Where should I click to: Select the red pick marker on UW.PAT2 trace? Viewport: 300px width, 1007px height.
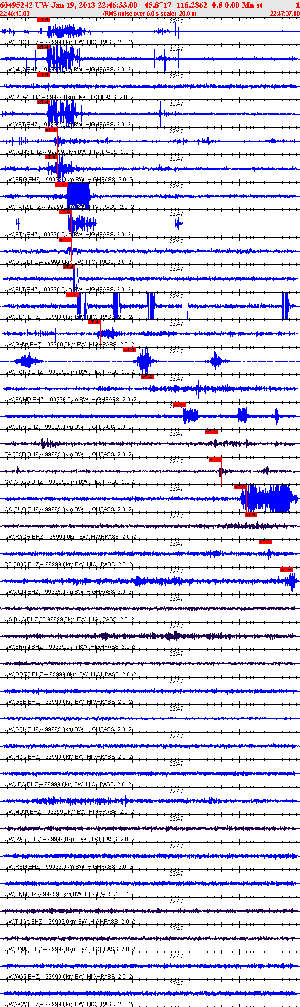pos(62,185)
